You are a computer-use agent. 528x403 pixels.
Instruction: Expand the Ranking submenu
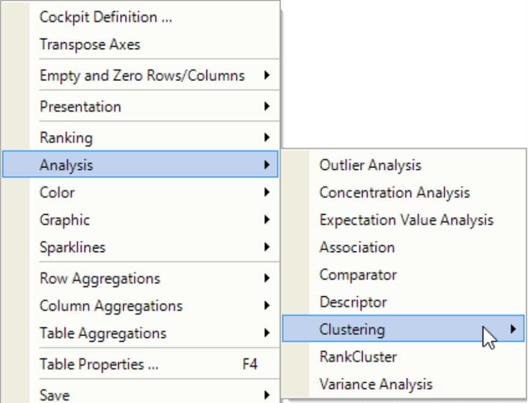pyautogui.click(x=140, y=137)
